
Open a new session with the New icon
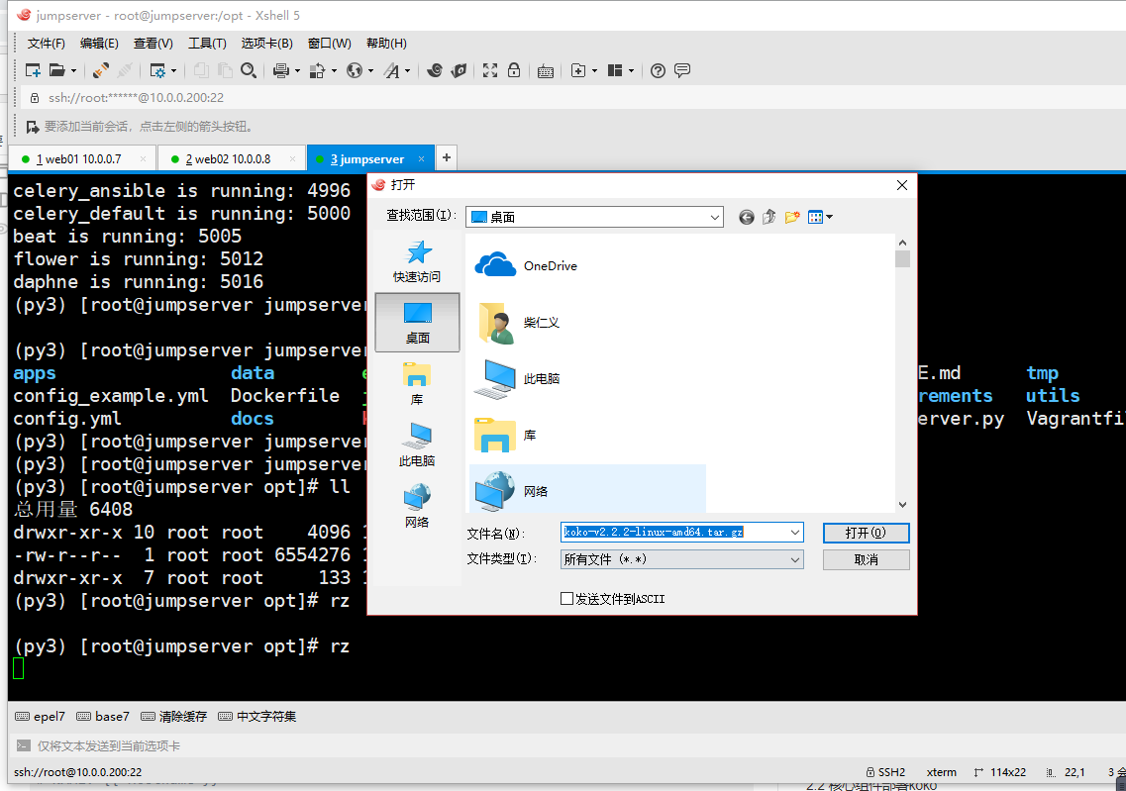tap(31, 70)
